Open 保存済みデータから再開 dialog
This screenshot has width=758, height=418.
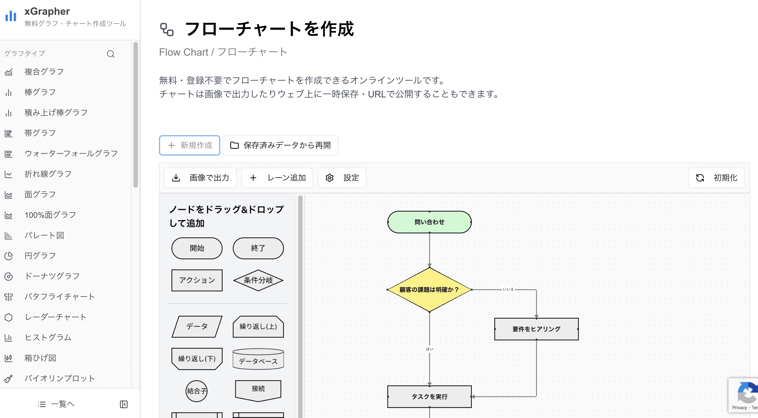[280, 145]
